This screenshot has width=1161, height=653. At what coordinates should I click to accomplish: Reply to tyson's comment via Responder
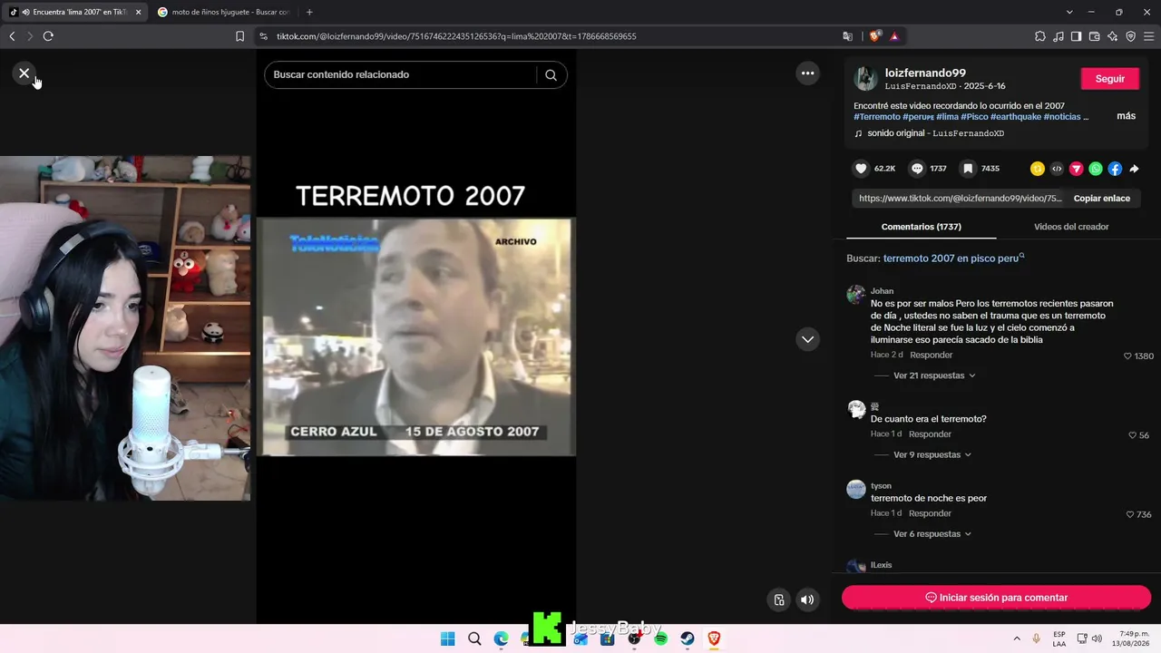(x=930, y=513)
